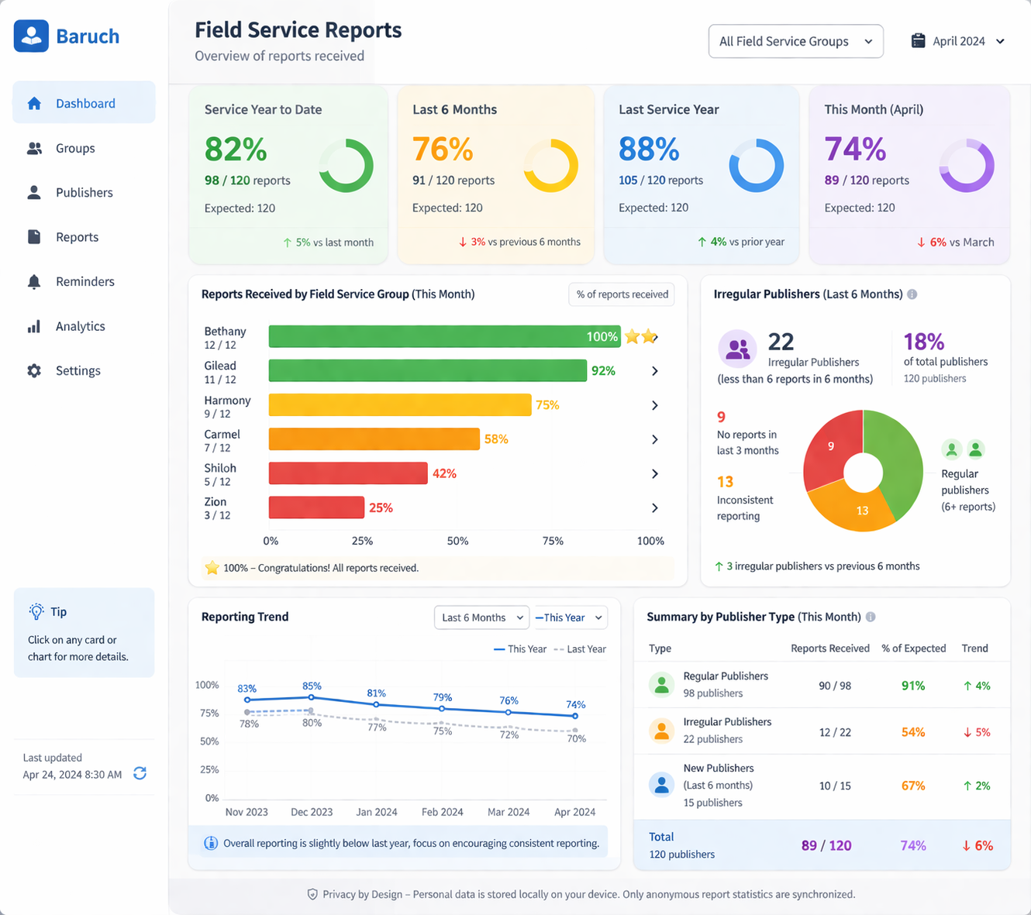
Task: Expand the Zion group row chevron
Action: 655,508
